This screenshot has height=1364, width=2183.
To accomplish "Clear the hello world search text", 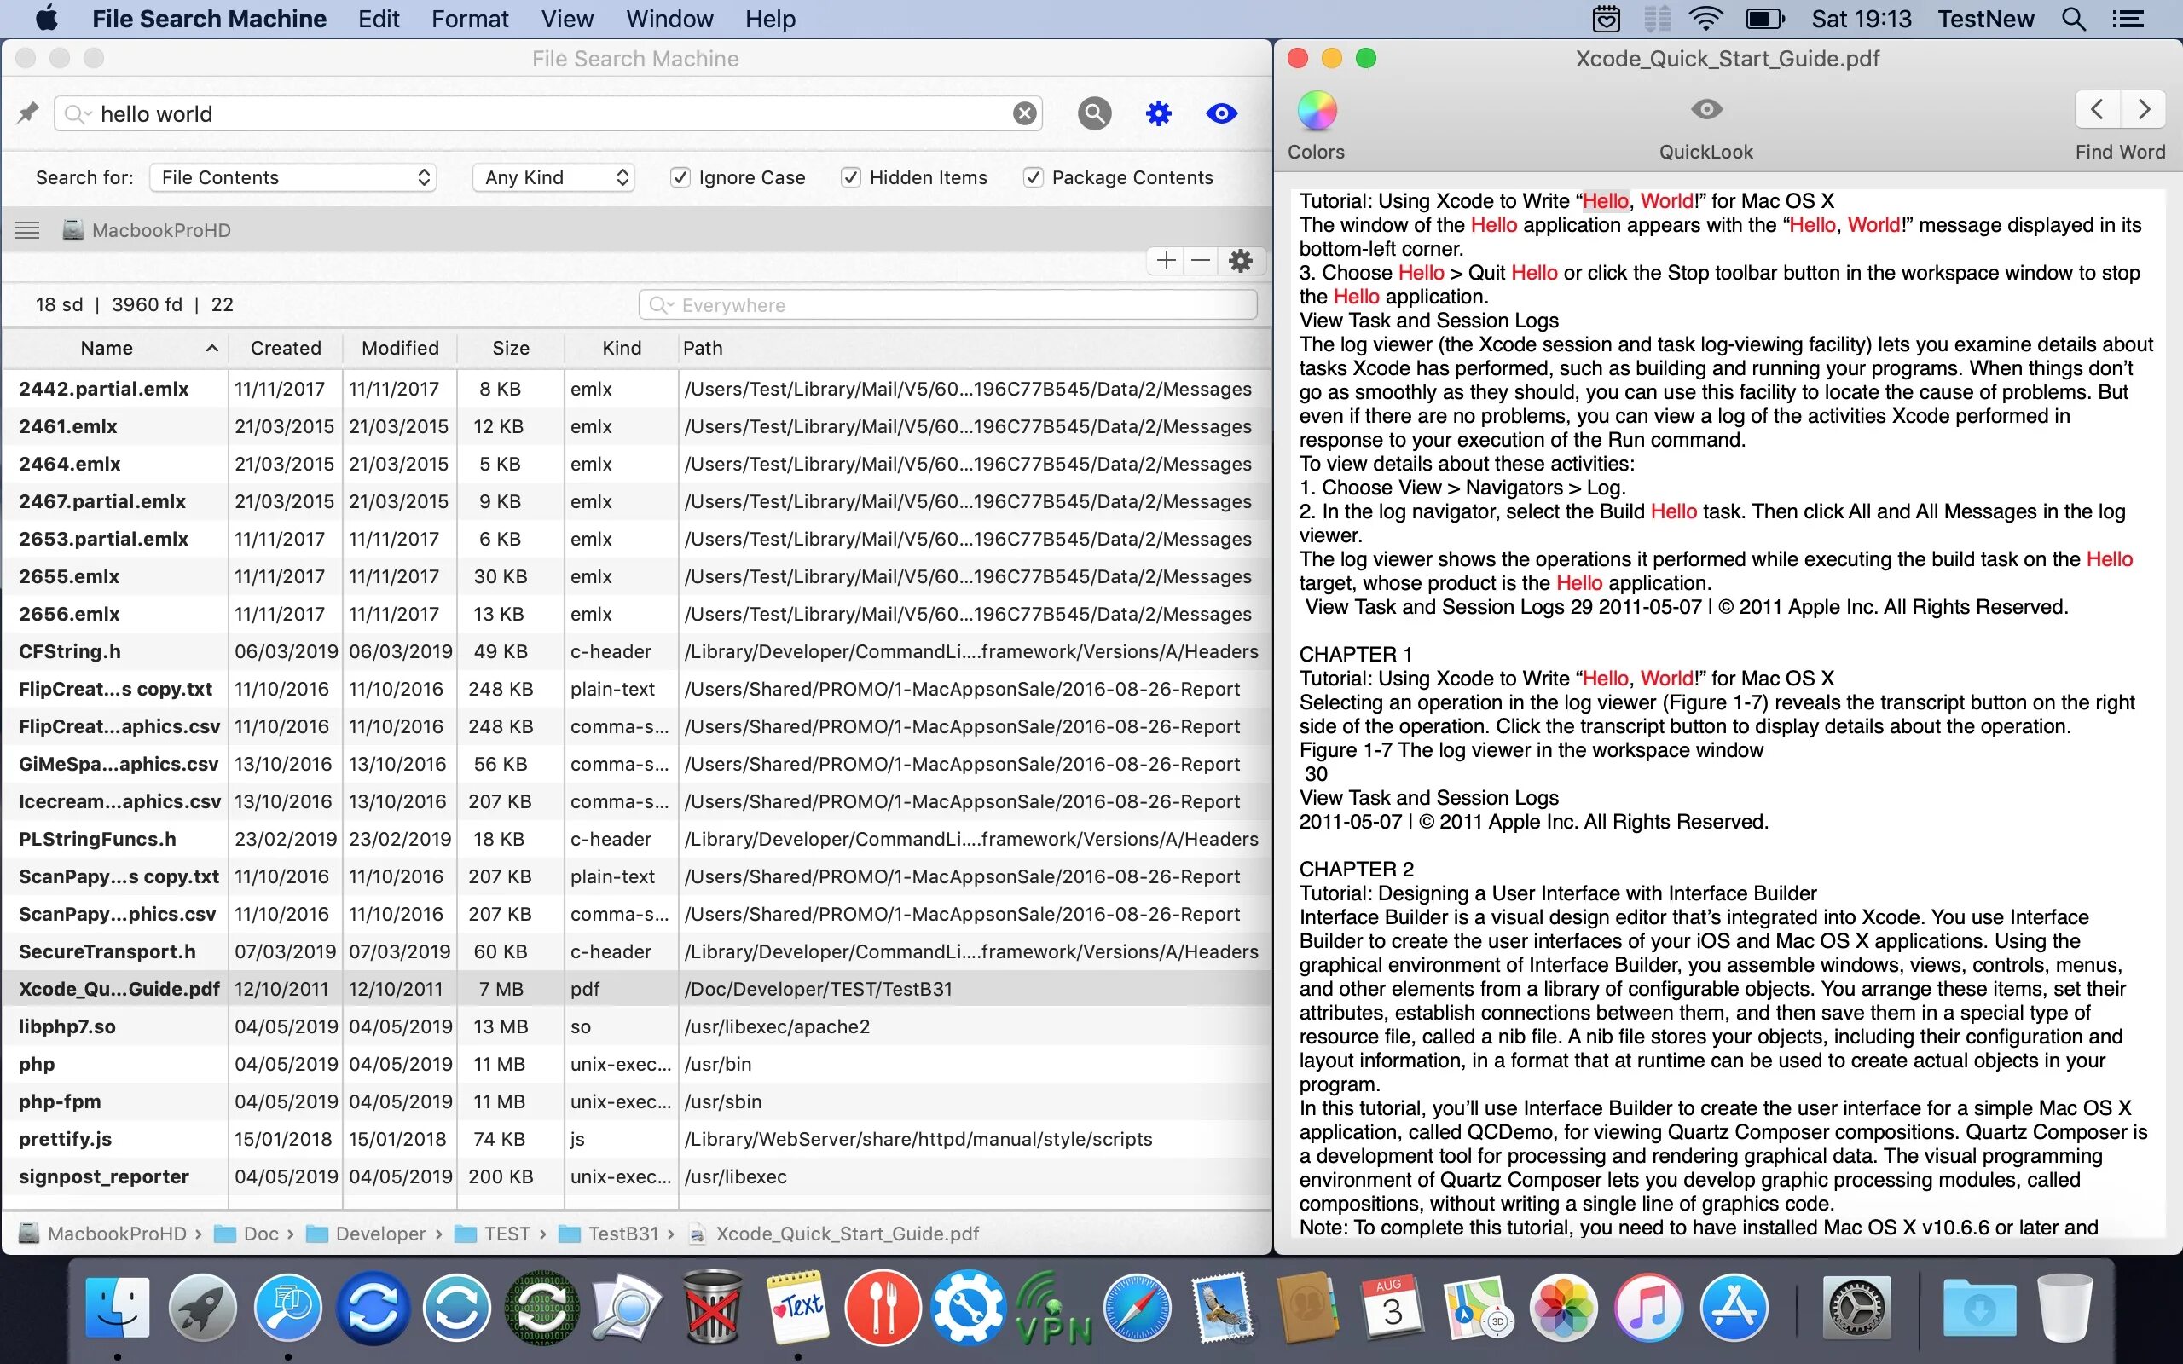I will pos(1024,113).
